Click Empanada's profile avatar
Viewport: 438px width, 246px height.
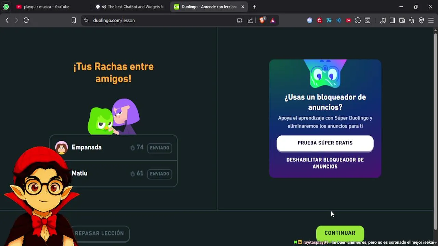pyautogui.click(x=62, y=148)
